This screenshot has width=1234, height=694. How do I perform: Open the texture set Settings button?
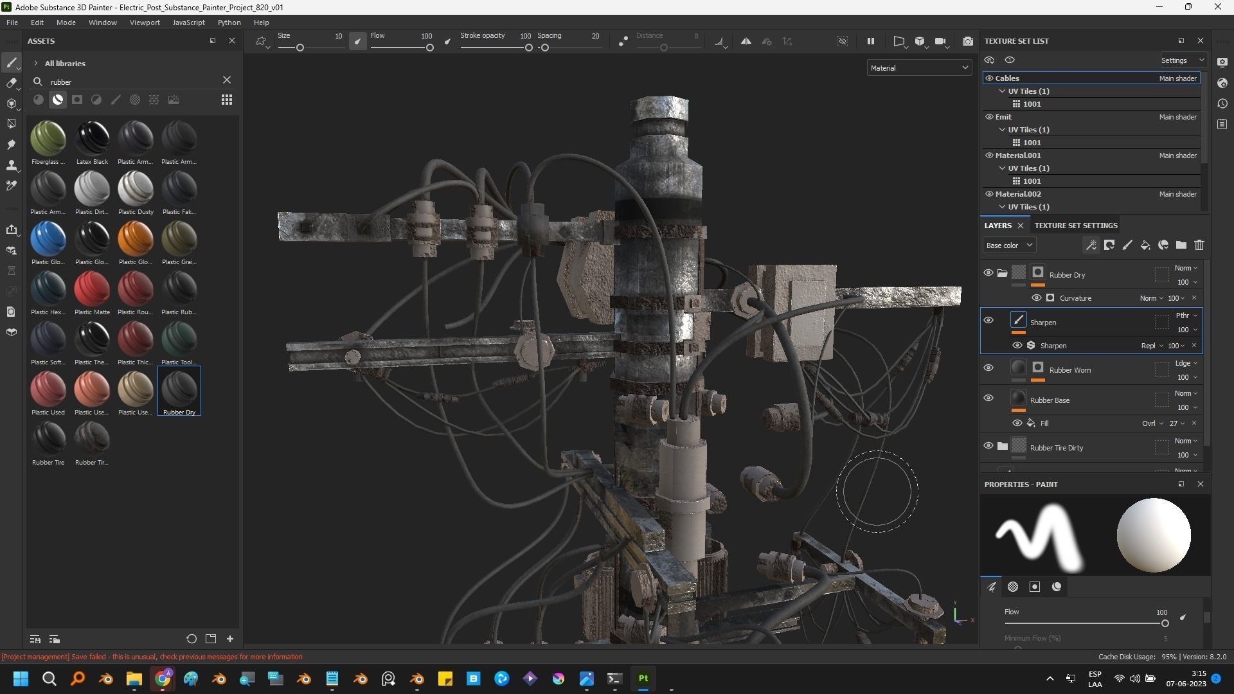1181,60
